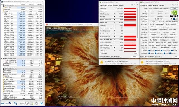Switch to Sensors tab in Graphics Card window
The height and width of the screenshot is (107, 179).
(150, 5)
